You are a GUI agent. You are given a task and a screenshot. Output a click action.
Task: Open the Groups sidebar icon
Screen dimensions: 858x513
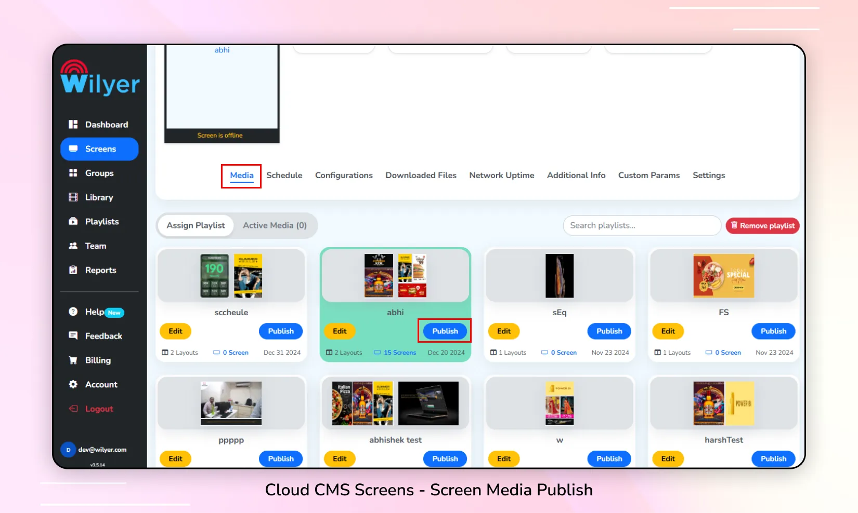pos(73,173)
